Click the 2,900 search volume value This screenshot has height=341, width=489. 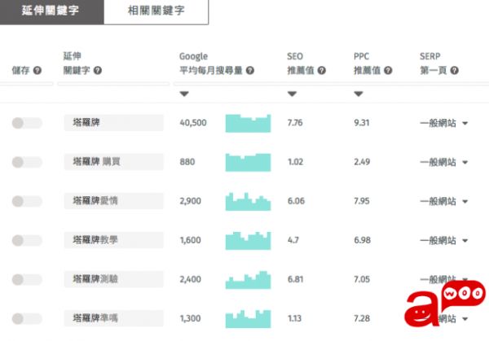[x=190, y=201]
